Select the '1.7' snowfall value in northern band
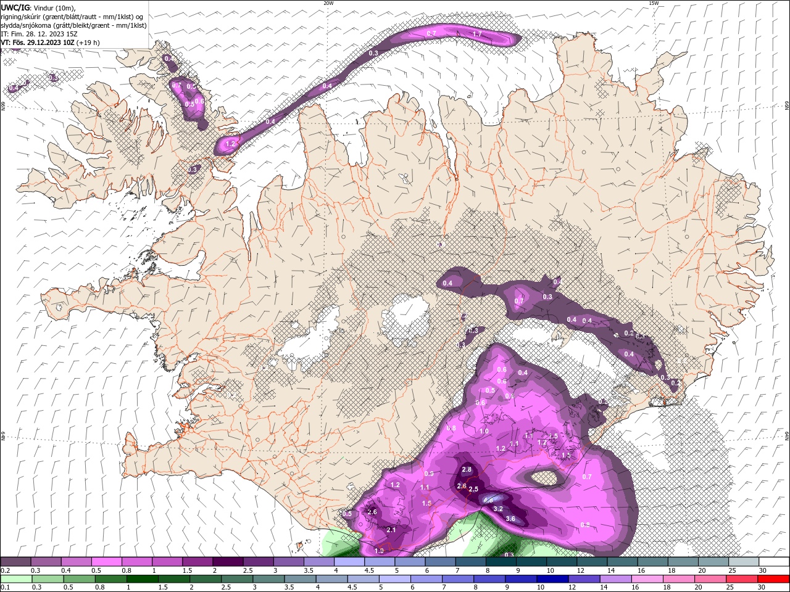 point(477,35)
